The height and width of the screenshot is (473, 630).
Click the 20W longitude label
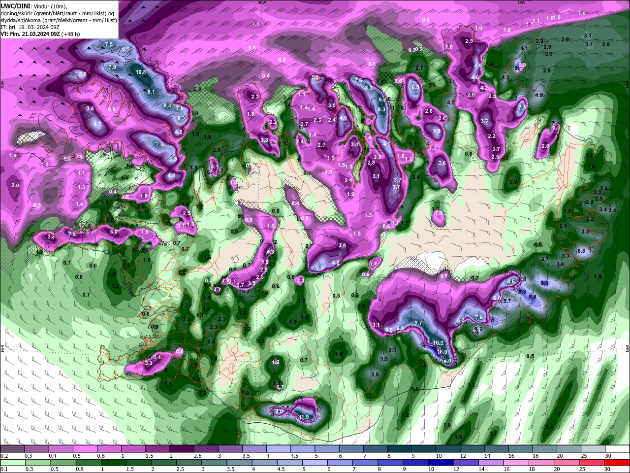click(x=262, y=2)
